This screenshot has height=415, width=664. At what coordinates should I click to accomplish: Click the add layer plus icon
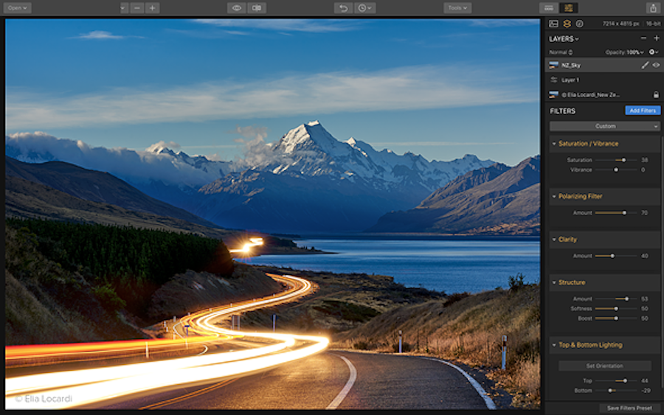[x=656, y=38]
